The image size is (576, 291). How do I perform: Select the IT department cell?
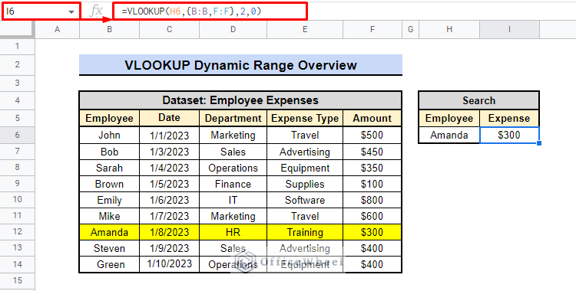coord(233,200)
